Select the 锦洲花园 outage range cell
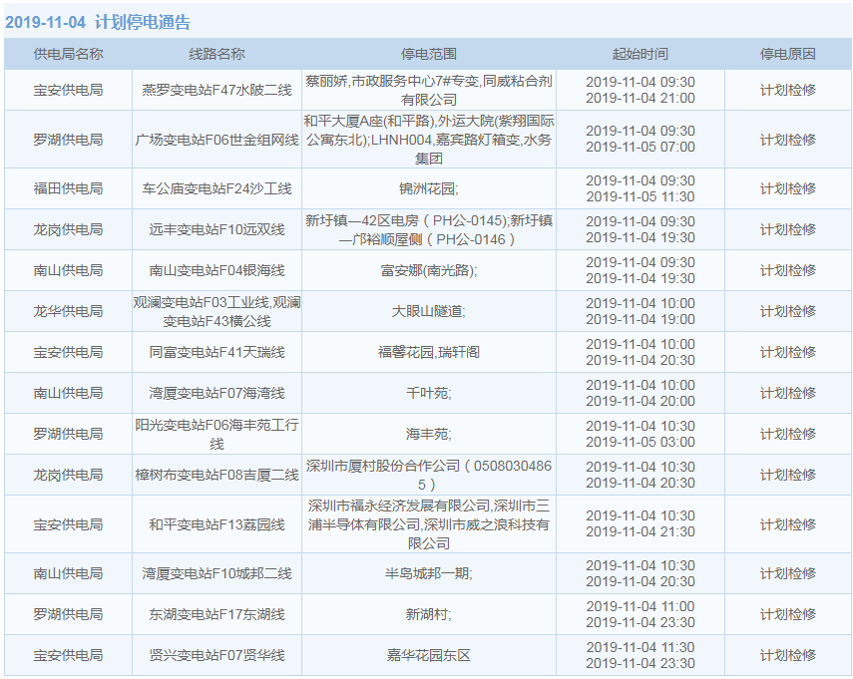 [x=428, y=188]
